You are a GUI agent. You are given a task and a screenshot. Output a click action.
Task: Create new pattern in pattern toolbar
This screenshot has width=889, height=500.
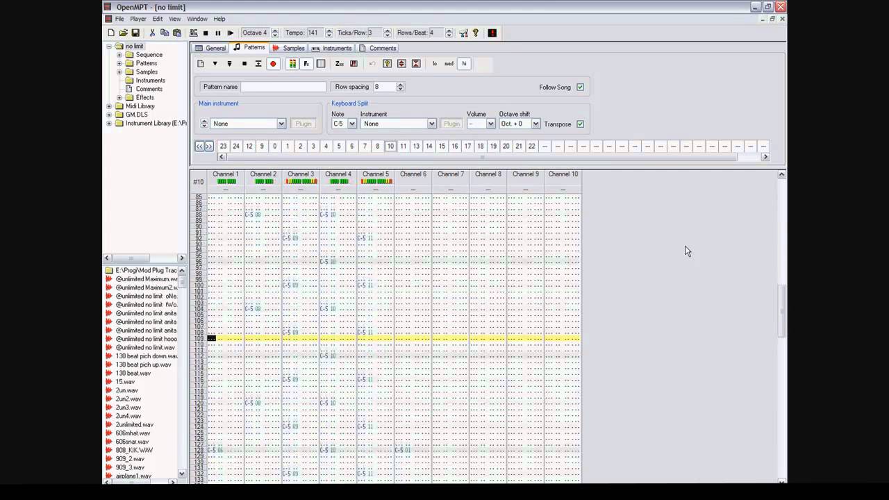[201, 63]
